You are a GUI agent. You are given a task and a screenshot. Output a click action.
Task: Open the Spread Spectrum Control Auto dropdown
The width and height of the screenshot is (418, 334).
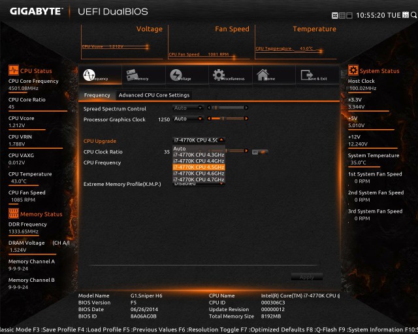point(188,108)
